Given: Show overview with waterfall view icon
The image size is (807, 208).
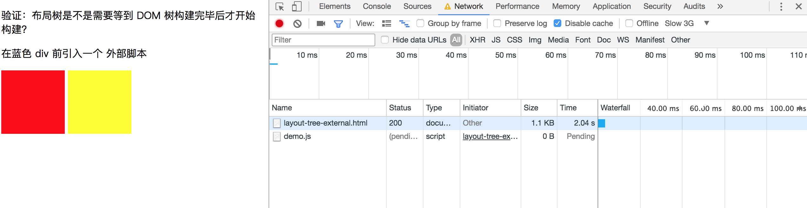Looking at the screenshot, I should (404, 23).
